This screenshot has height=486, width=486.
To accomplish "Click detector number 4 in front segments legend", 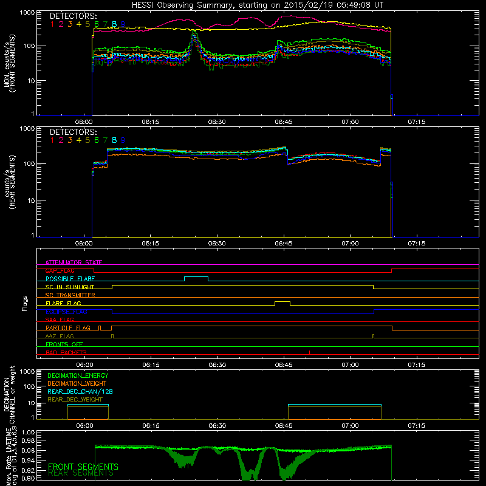I will point(79,24).
